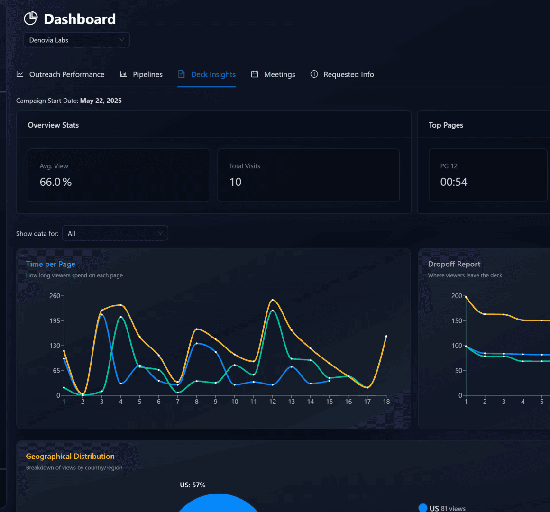550x512 pixels.
Task: Click the Geographical Distribution heading
Action: point(70,456)
